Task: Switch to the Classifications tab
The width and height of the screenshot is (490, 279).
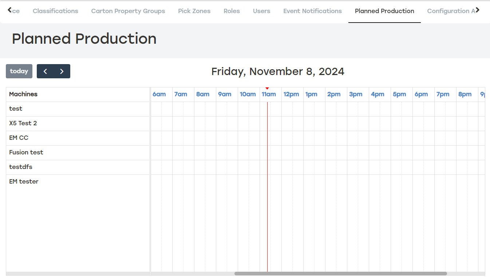Action: click(55, 11)
